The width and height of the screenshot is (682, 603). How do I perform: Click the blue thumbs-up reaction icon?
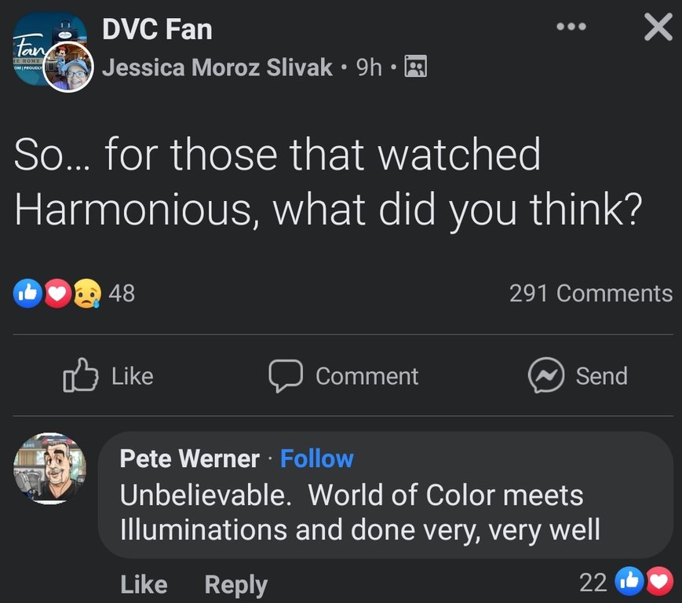pyautogui.click(x=27, y=294)
